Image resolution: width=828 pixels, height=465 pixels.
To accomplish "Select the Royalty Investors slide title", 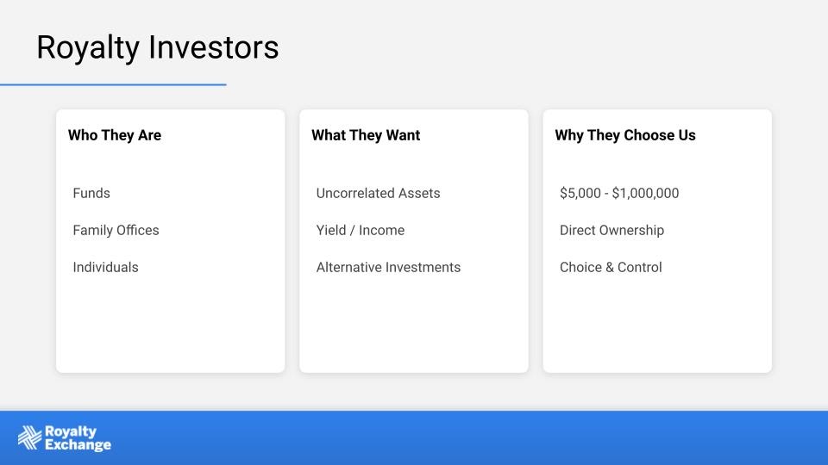I will pyautogui.click(x=157, y=47).
